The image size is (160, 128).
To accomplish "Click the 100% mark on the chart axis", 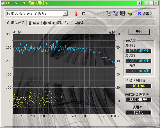I will coord(115,116).
